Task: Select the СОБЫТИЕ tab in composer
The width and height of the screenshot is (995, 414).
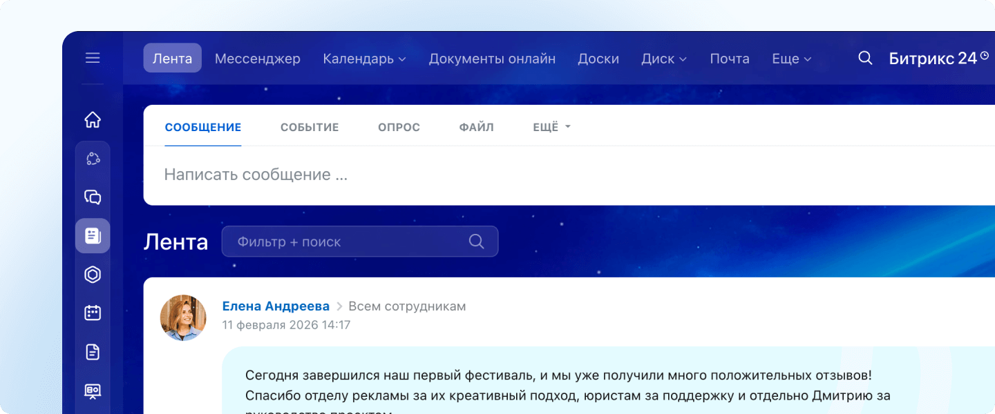Action: pyautogui.click(x=310, y=127)
